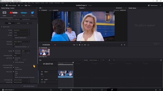Switch to the Cut page icon

pos(61,90)
